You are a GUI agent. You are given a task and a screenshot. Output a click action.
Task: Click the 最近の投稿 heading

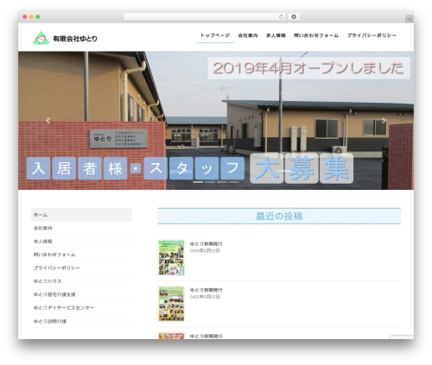tap(279, 216)
